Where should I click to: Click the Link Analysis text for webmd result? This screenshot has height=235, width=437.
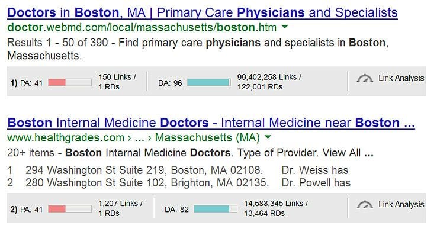click(401, 78)
